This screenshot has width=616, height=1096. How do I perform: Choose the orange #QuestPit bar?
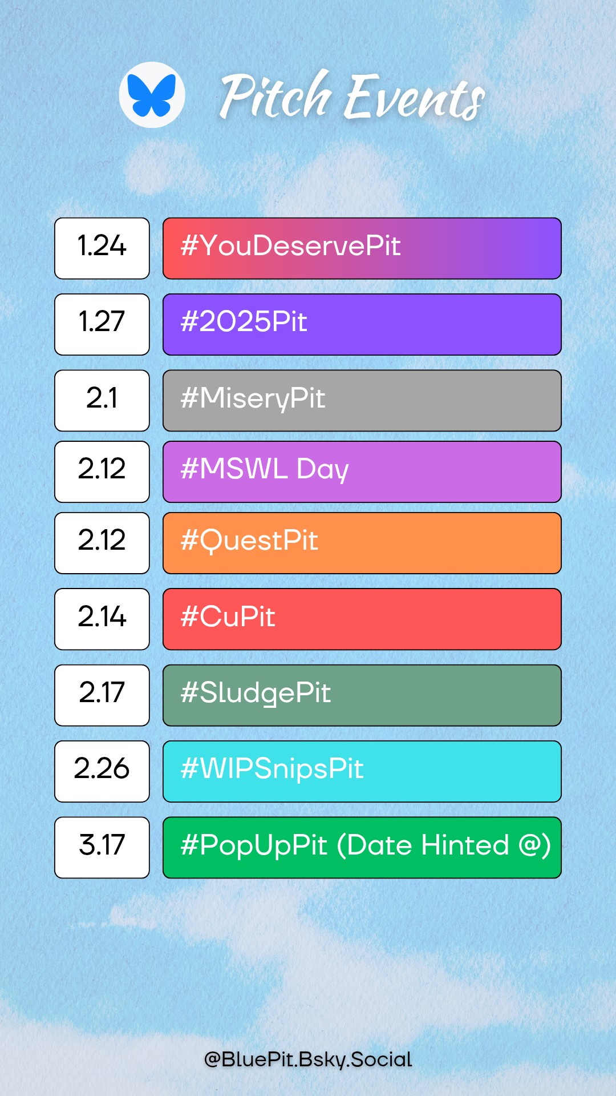[362, 543]
